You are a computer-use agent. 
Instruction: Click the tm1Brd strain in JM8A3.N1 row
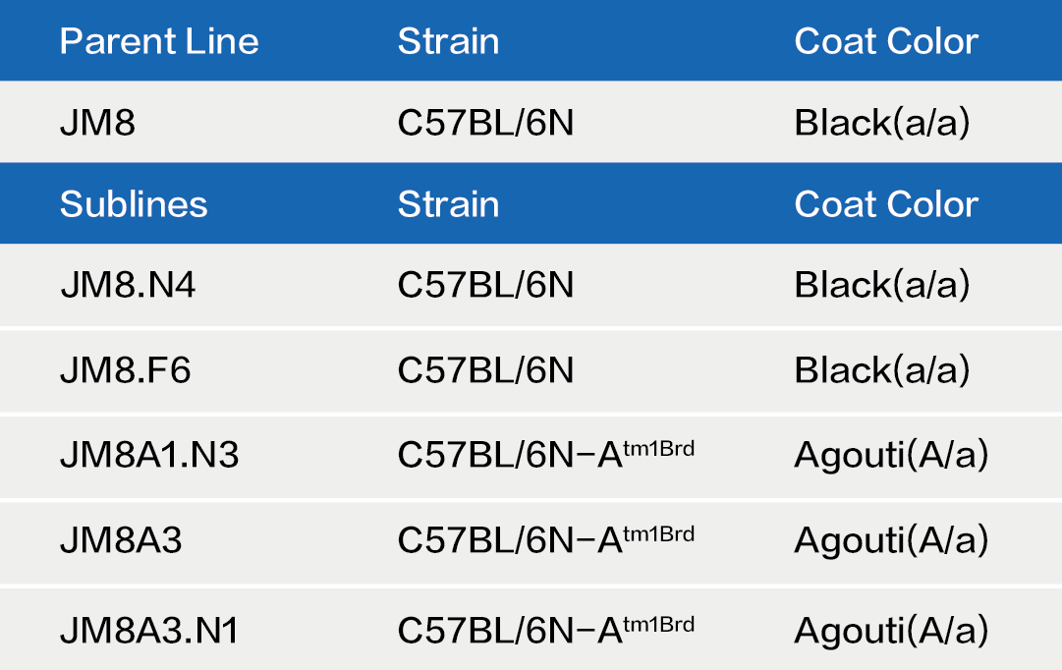click(x=546, y=629)
